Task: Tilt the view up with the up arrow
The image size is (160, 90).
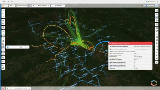Action: [x=3, y=31]
